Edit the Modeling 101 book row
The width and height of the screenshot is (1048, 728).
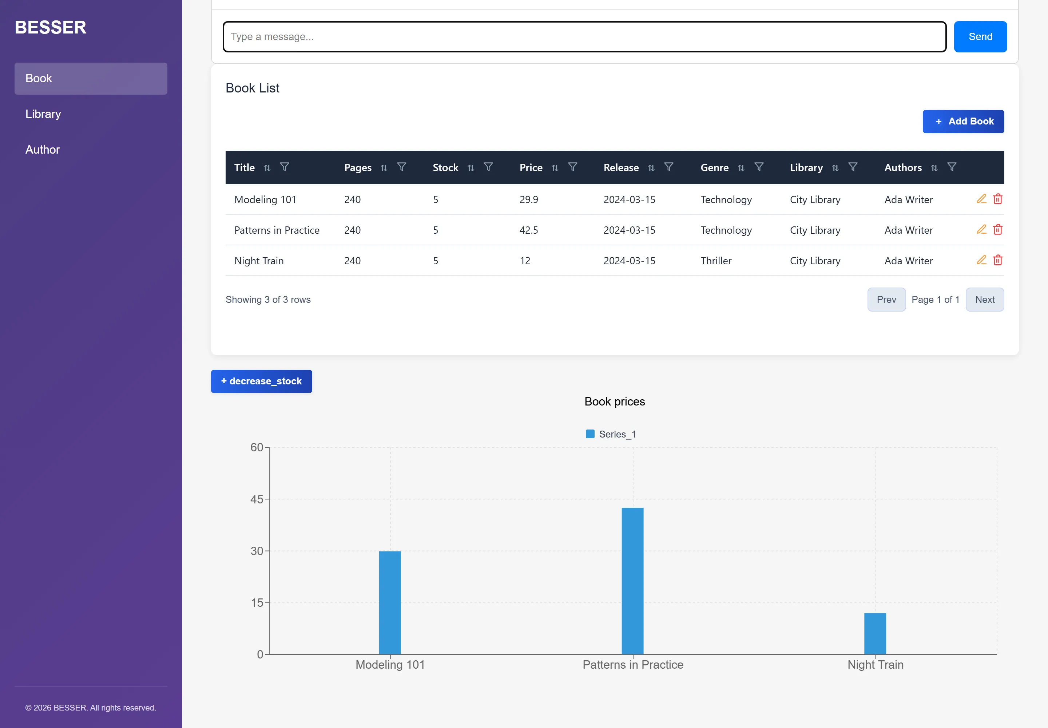point(982,199)
